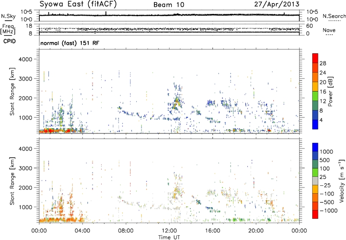Click the 'Freq. [MHz]' axis label
Image resolution: width=346 pixels, height=240 pixels.
point(8,29)
